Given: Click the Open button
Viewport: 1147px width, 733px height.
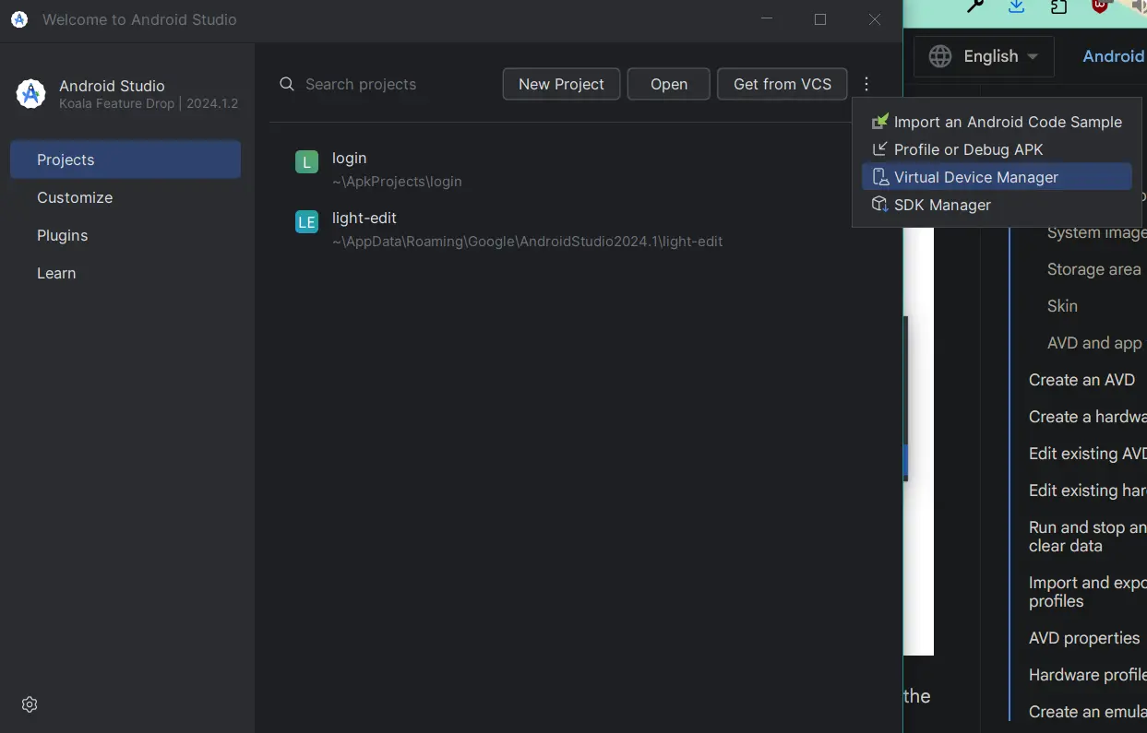Looking at the screenshot, I should pyautogui.click(x=668, y=84).
